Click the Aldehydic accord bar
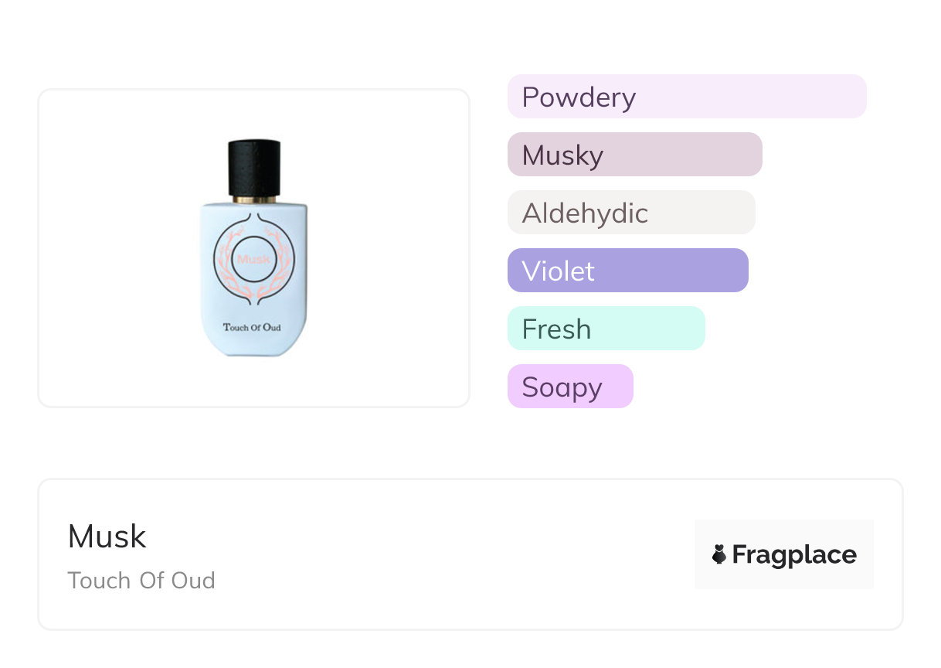 [630, 213]
